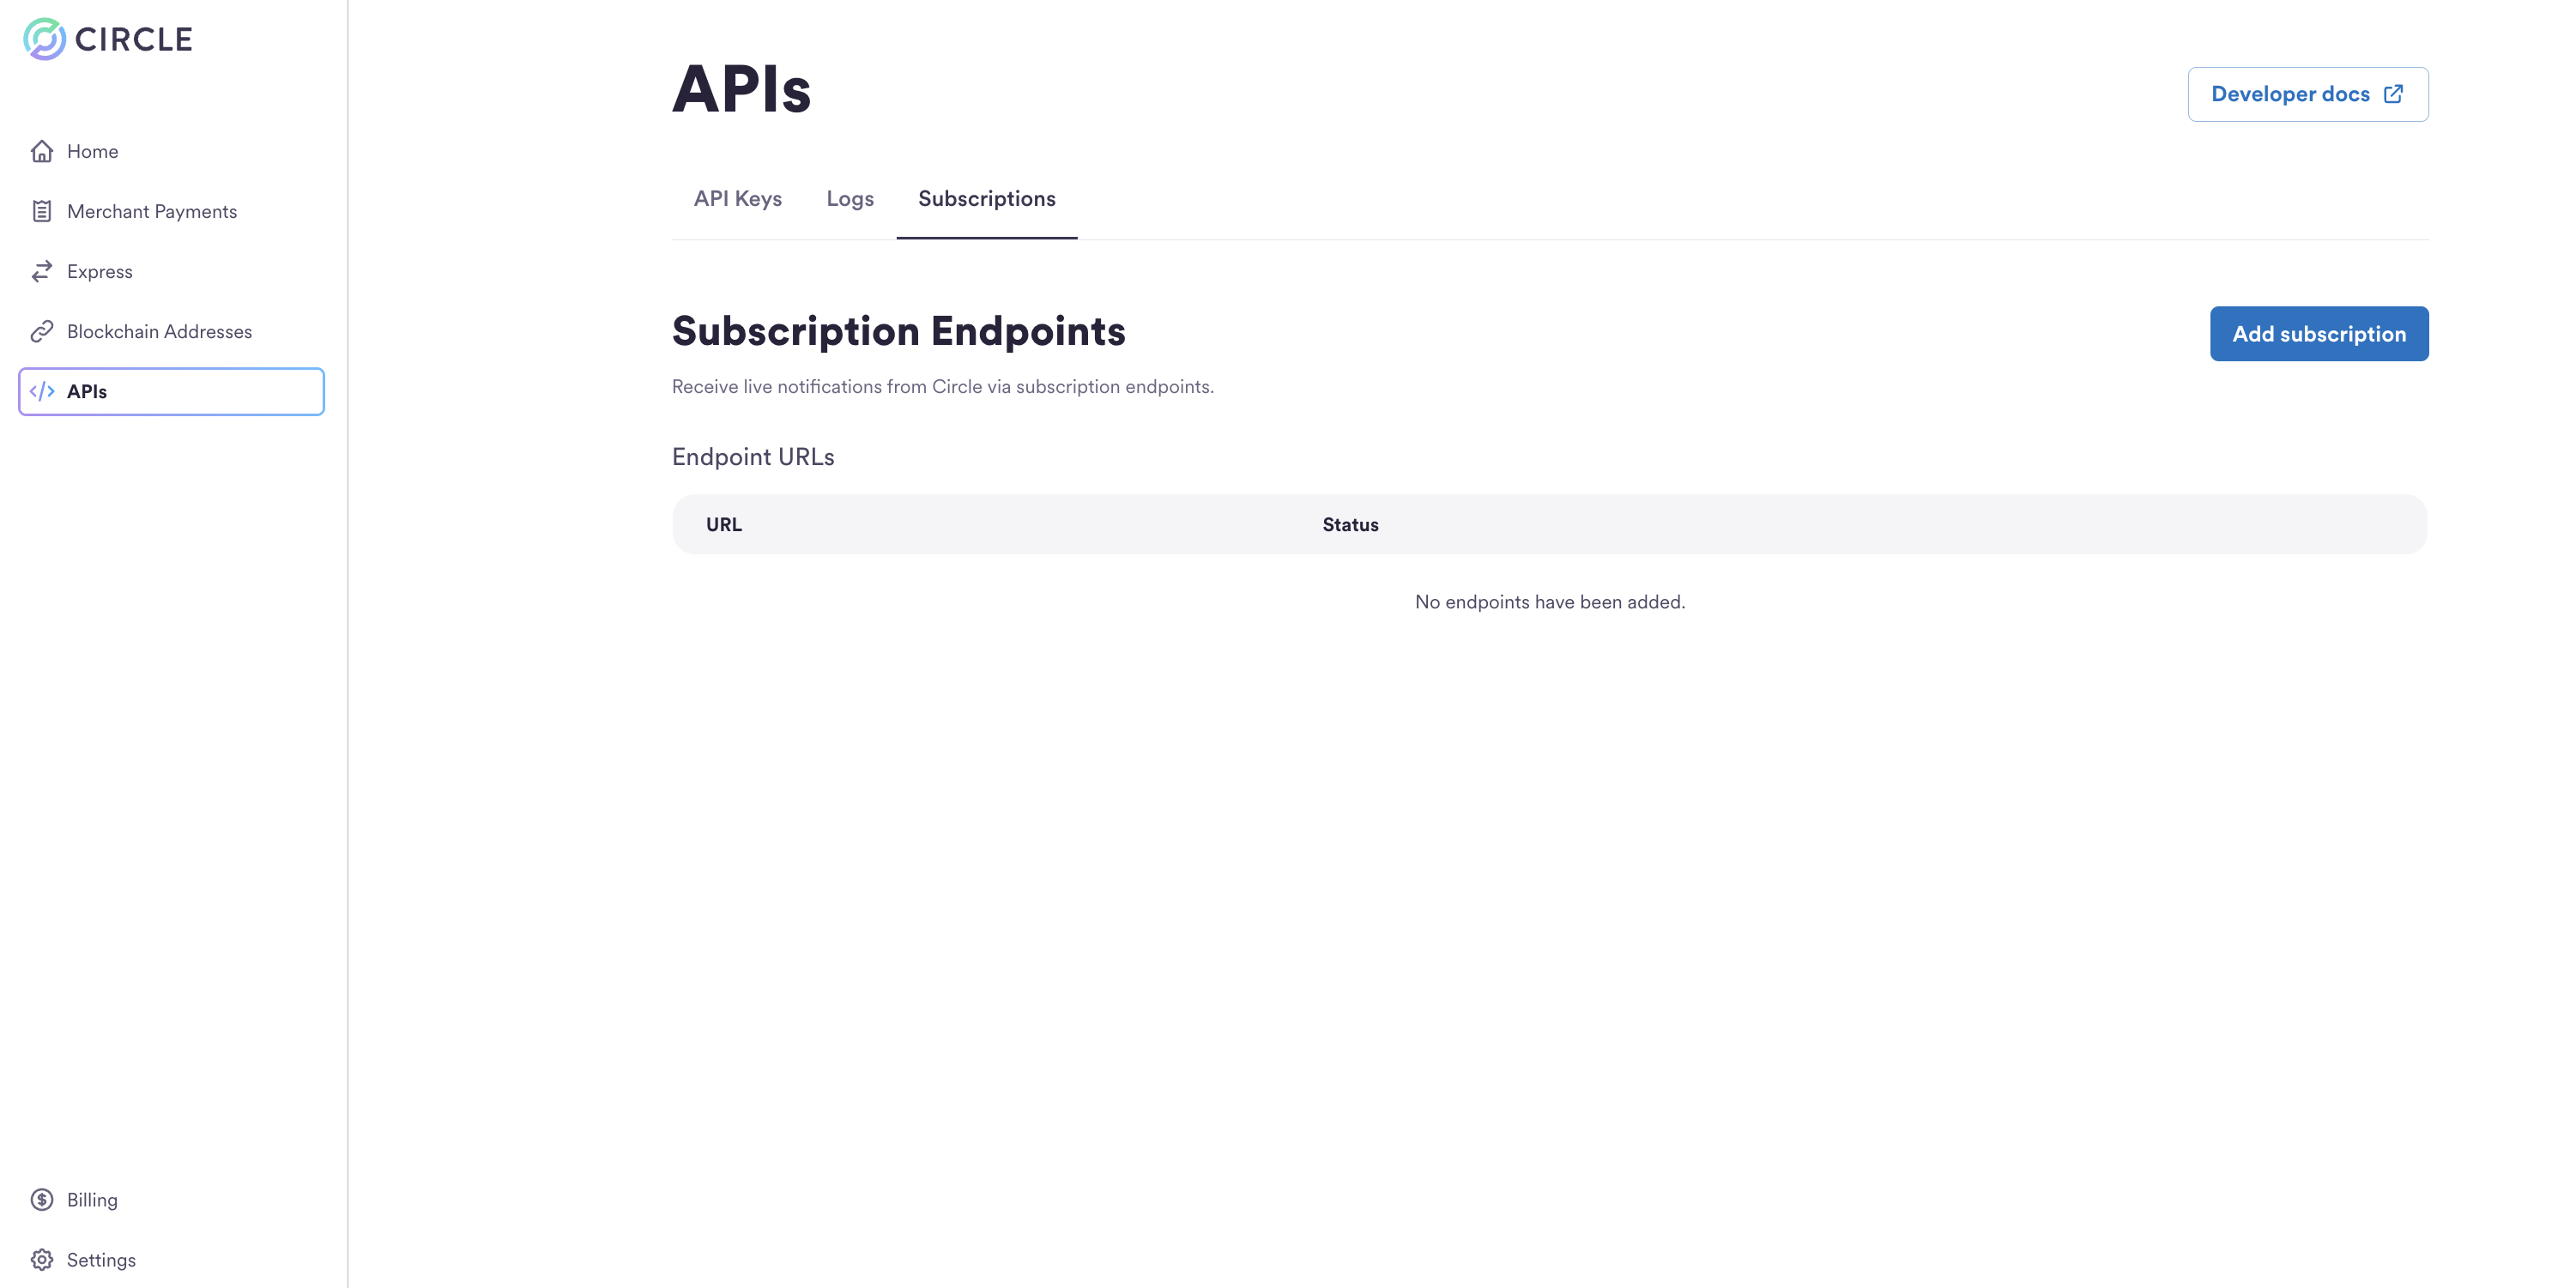Open the Blockchain Addresses page
The image size is (2576, 1288).
(x=159, y=331)
